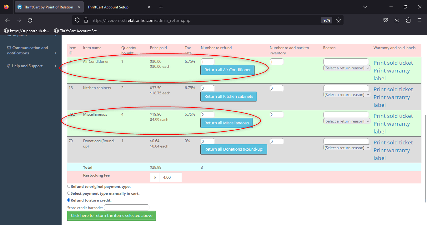Open the extensions puzzle icon

408,20
